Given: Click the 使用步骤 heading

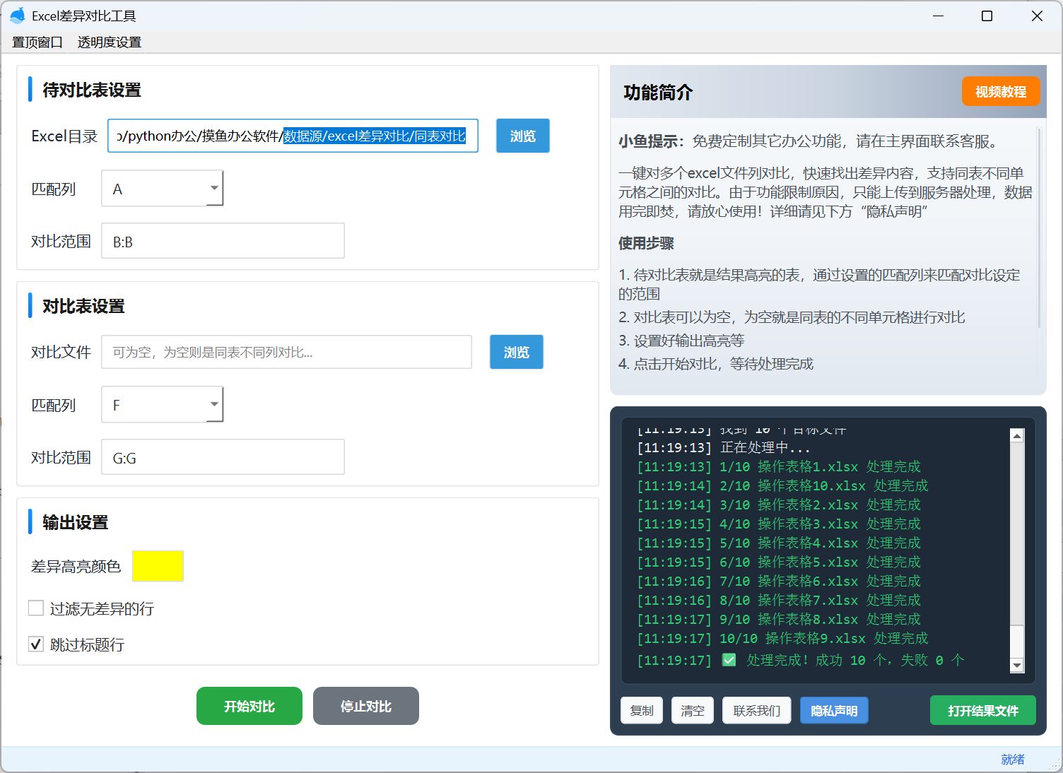Looking at the screenshot, I should [x=646, y=243].
